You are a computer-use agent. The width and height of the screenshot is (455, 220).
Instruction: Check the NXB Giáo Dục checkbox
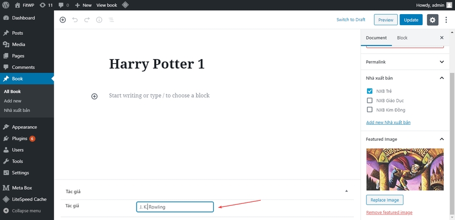point(370,100)
